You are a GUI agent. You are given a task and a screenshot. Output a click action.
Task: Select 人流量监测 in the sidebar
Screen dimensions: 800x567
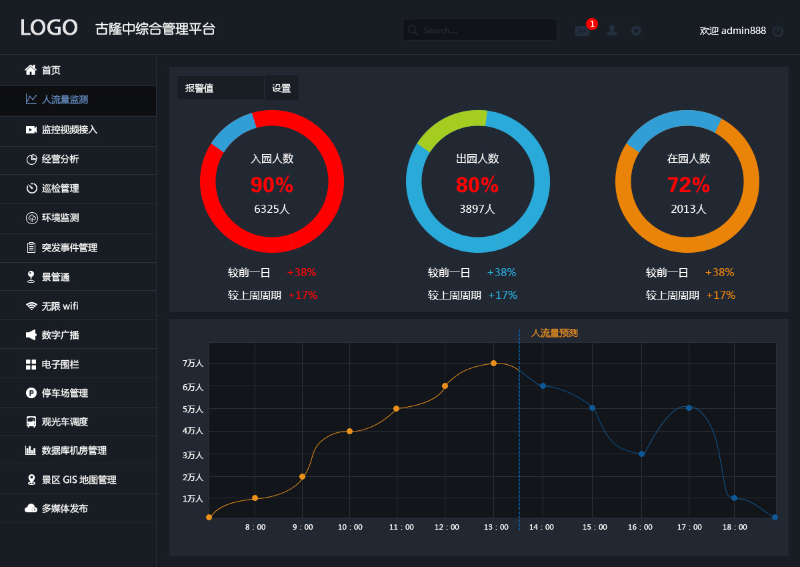click(x=65, y=100)
